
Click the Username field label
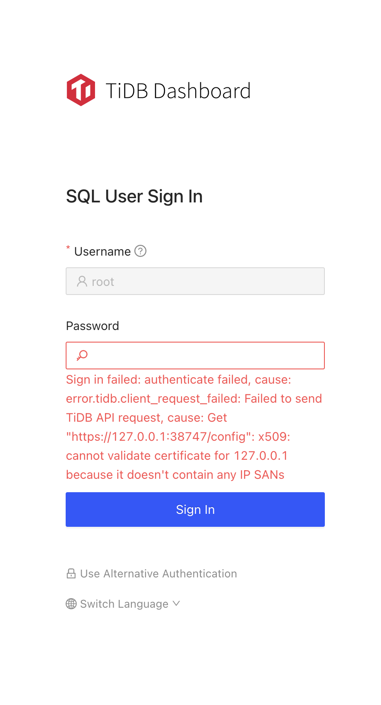point(102,251)
